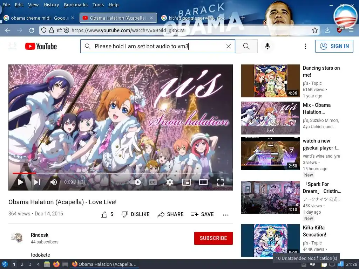Enter full screen mode

coord(220,182)
